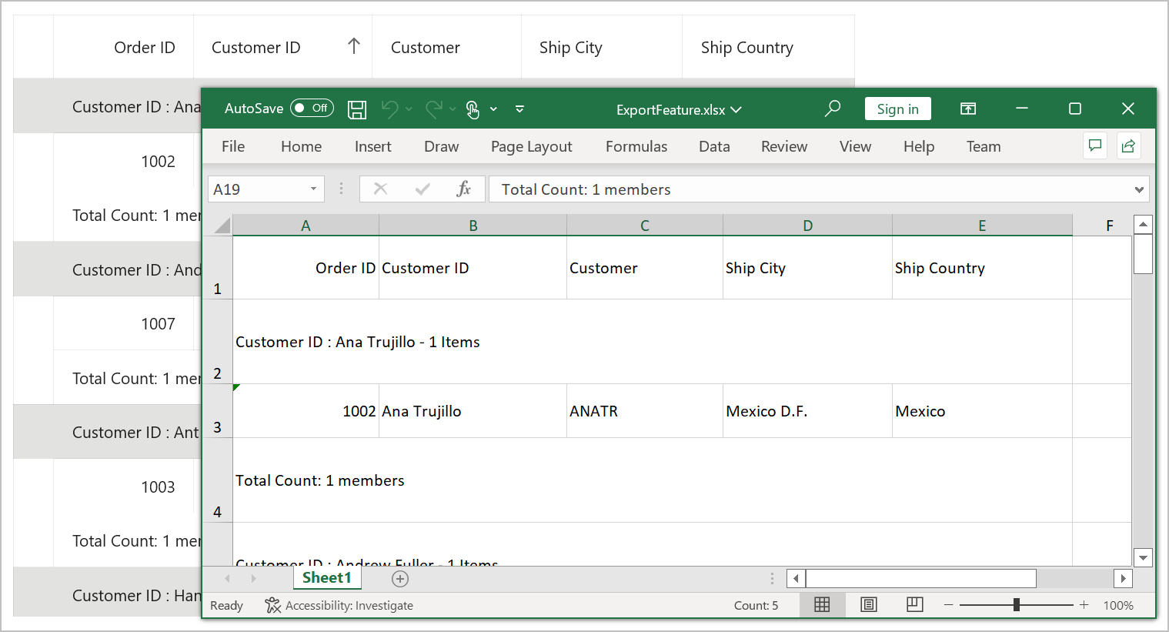Click previous sheet navigation arrow
Screen dimensions: 1169x632
pyautogui.click(x=227, y=578)
